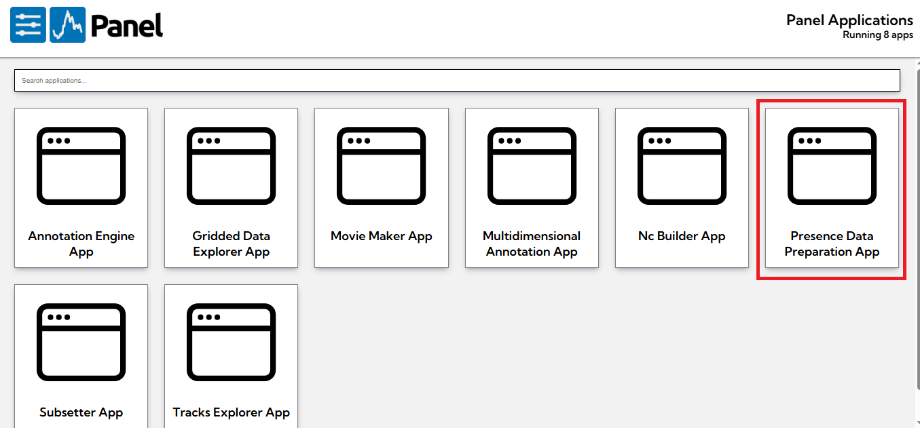This screenshot has height=428, width=920.
Task: Click the Subsetter App label
Action: (81, 412)
